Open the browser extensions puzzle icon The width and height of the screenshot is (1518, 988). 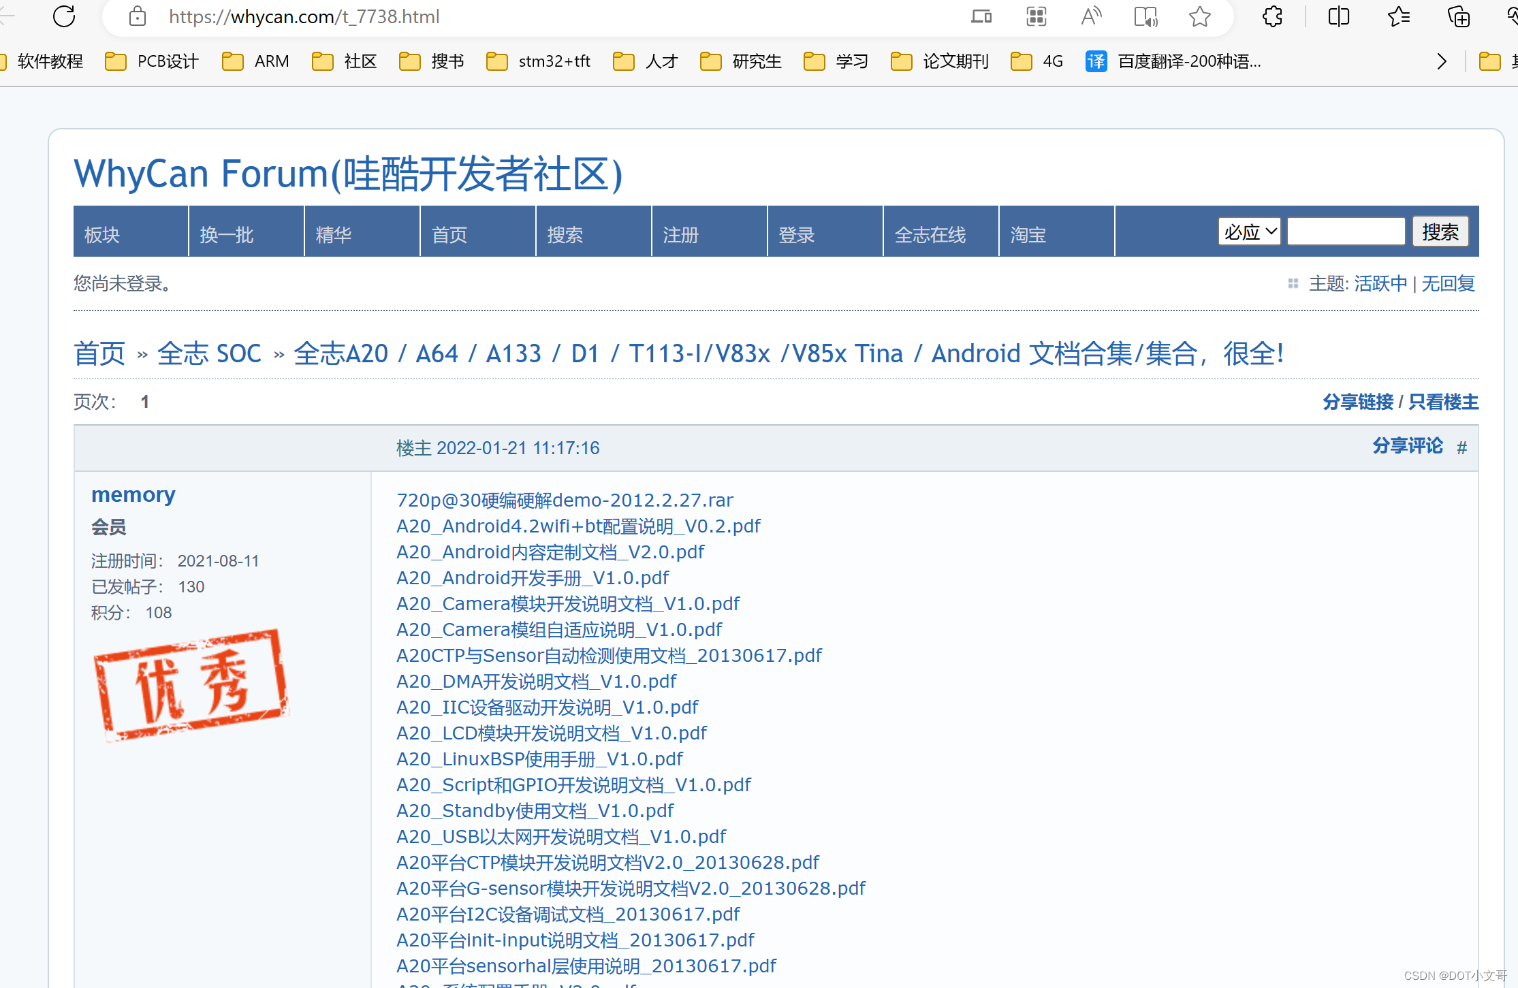(1272, 16)
